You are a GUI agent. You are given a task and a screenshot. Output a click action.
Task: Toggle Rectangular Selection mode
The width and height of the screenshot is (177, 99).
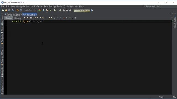[x=46, y=18]
